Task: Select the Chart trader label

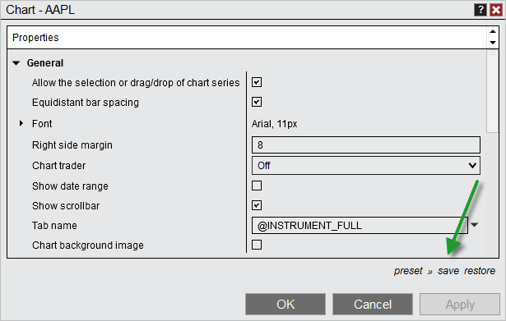Action: coord(58,166)
